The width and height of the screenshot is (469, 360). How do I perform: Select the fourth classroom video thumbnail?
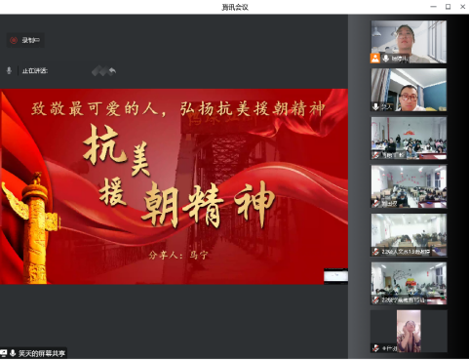409,186
